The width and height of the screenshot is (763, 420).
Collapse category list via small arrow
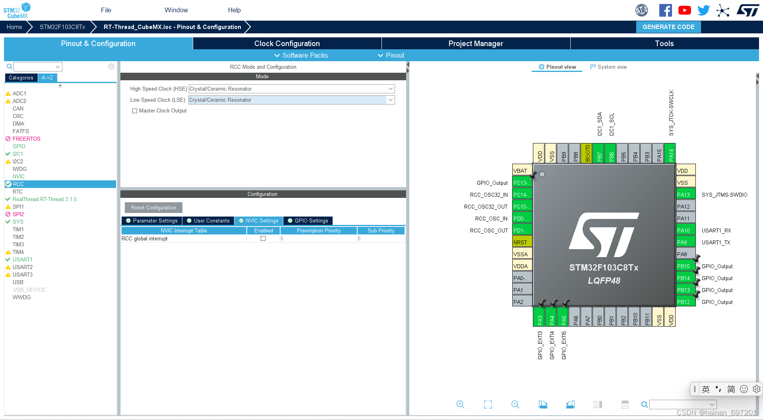pyautogui.click(x=60, y=86)
